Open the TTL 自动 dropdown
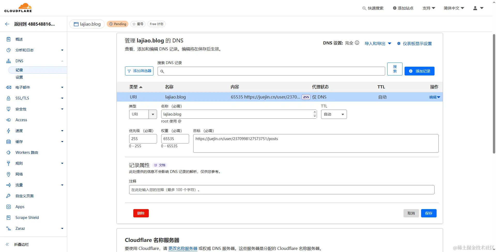The image size is (496, 252). tap(334, 114)
